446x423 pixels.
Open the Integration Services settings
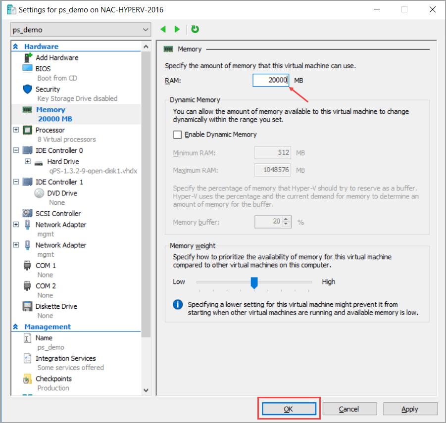[x=66, y=359]
